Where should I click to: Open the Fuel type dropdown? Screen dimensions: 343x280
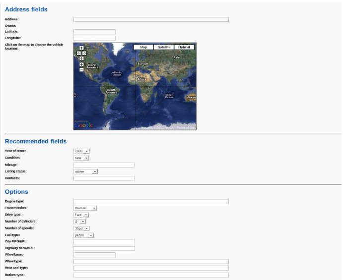tap(83, 235)
